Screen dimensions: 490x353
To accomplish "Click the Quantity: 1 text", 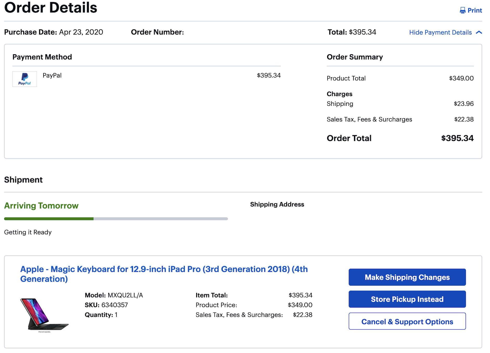I will [101, 315].
